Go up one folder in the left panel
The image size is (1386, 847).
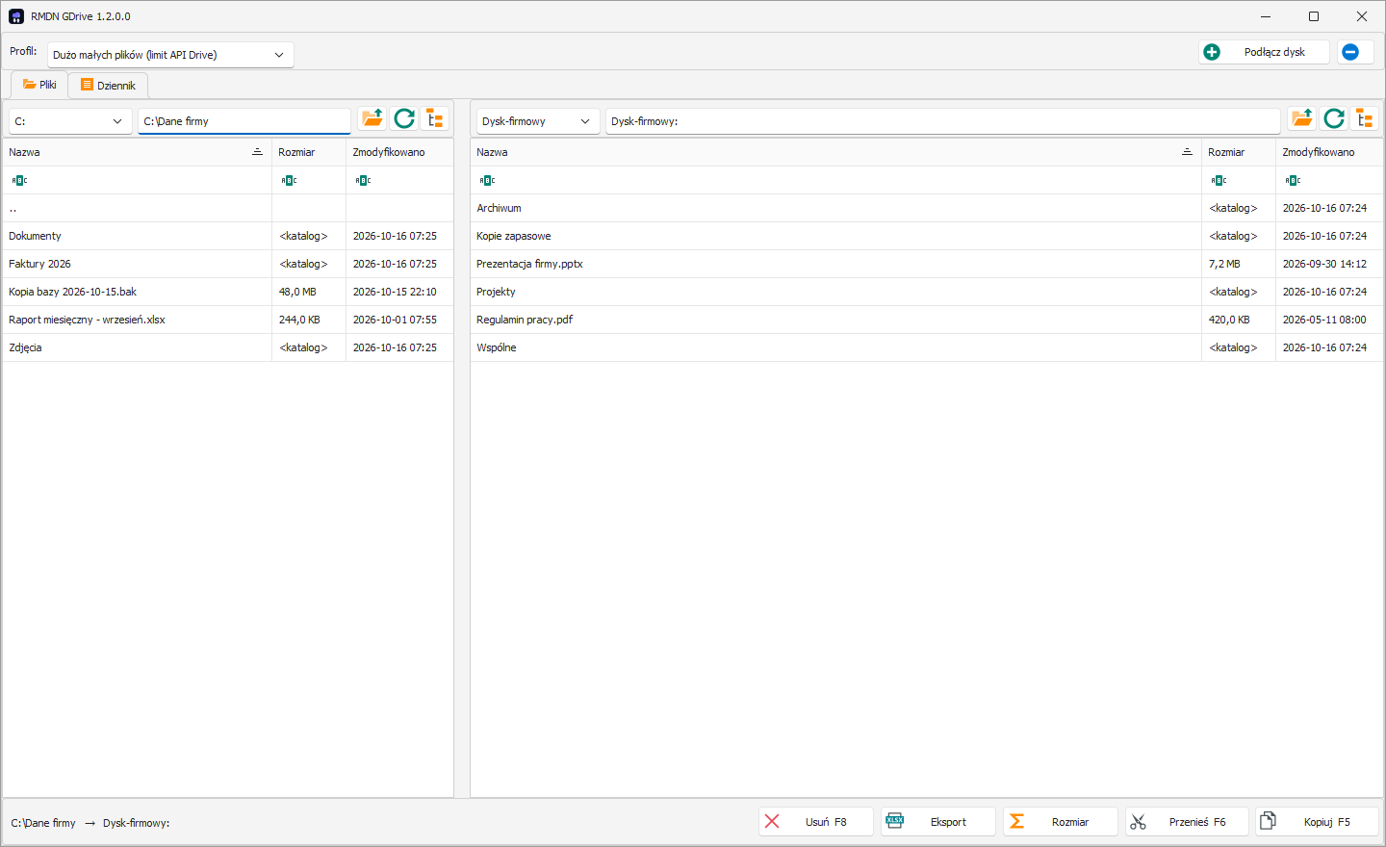pyautogui.click(x=372, y=118)
